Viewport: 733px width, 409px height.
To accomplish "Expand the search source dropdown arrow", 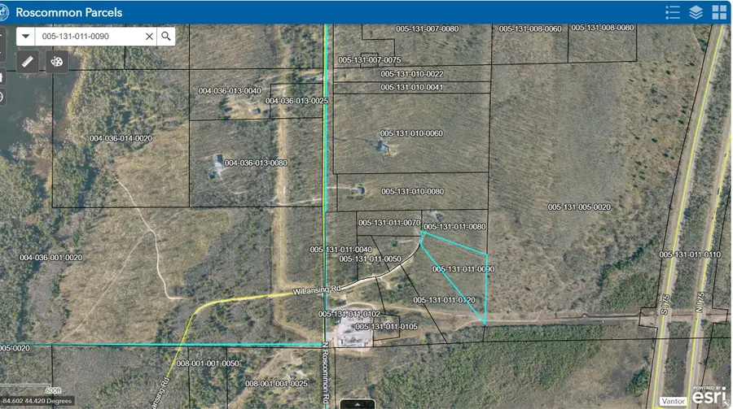I will click(25, 36).
